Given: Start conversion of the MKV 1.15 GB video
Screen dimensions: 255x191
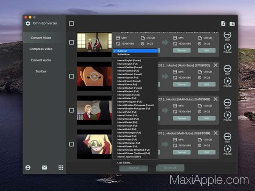Looking at the screenshot, I should (x=227, y=35).
